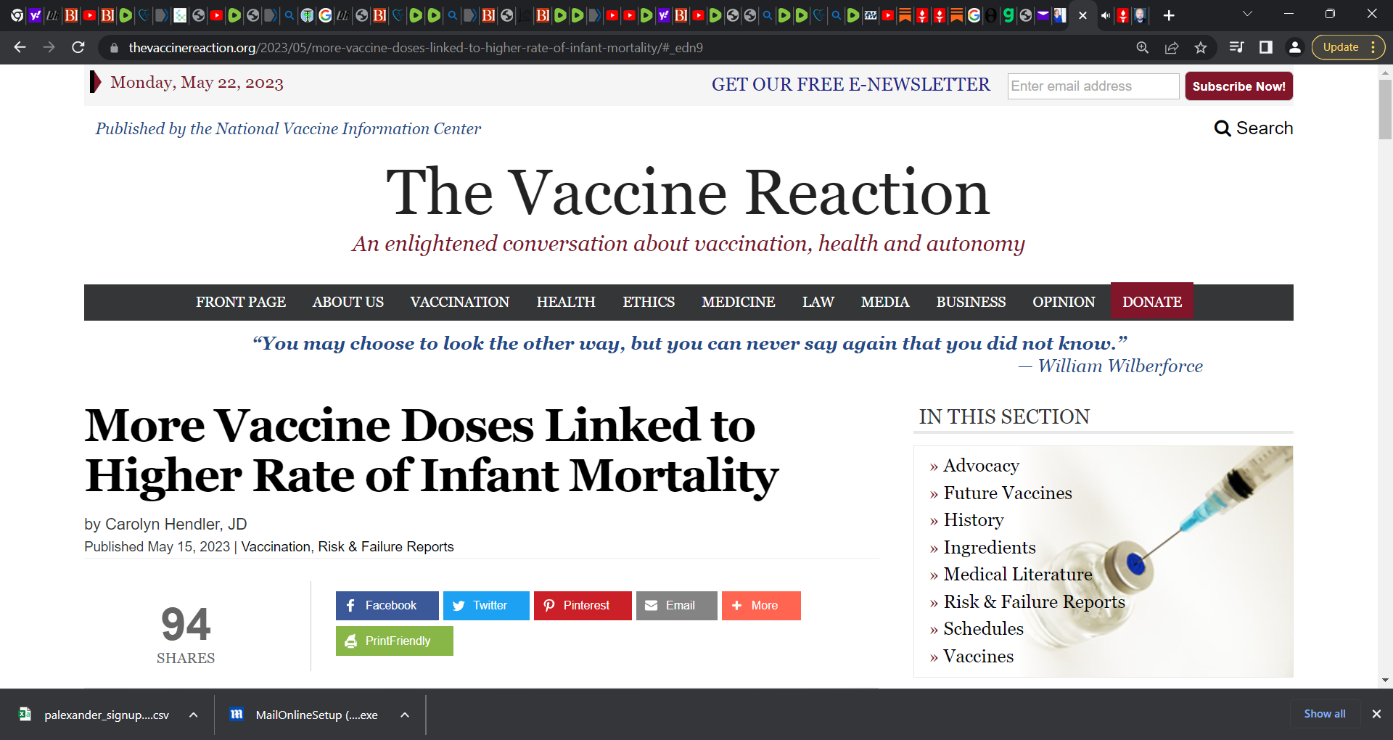Click the GET OUR FREE E-NEWSLETTER heading
Image resolution: width=1393 pixels, height=740 pixels.
[850, 85]
